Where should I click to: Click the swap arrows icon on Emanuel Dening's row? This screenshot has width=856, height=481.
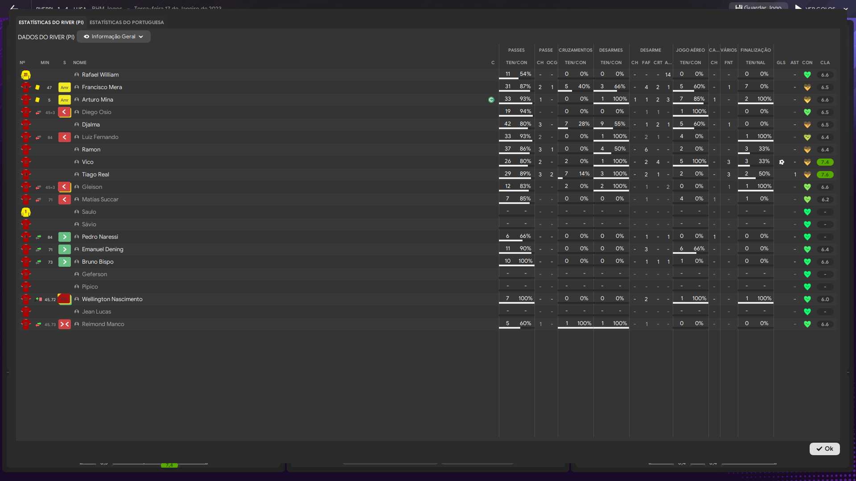coord(38,249)
